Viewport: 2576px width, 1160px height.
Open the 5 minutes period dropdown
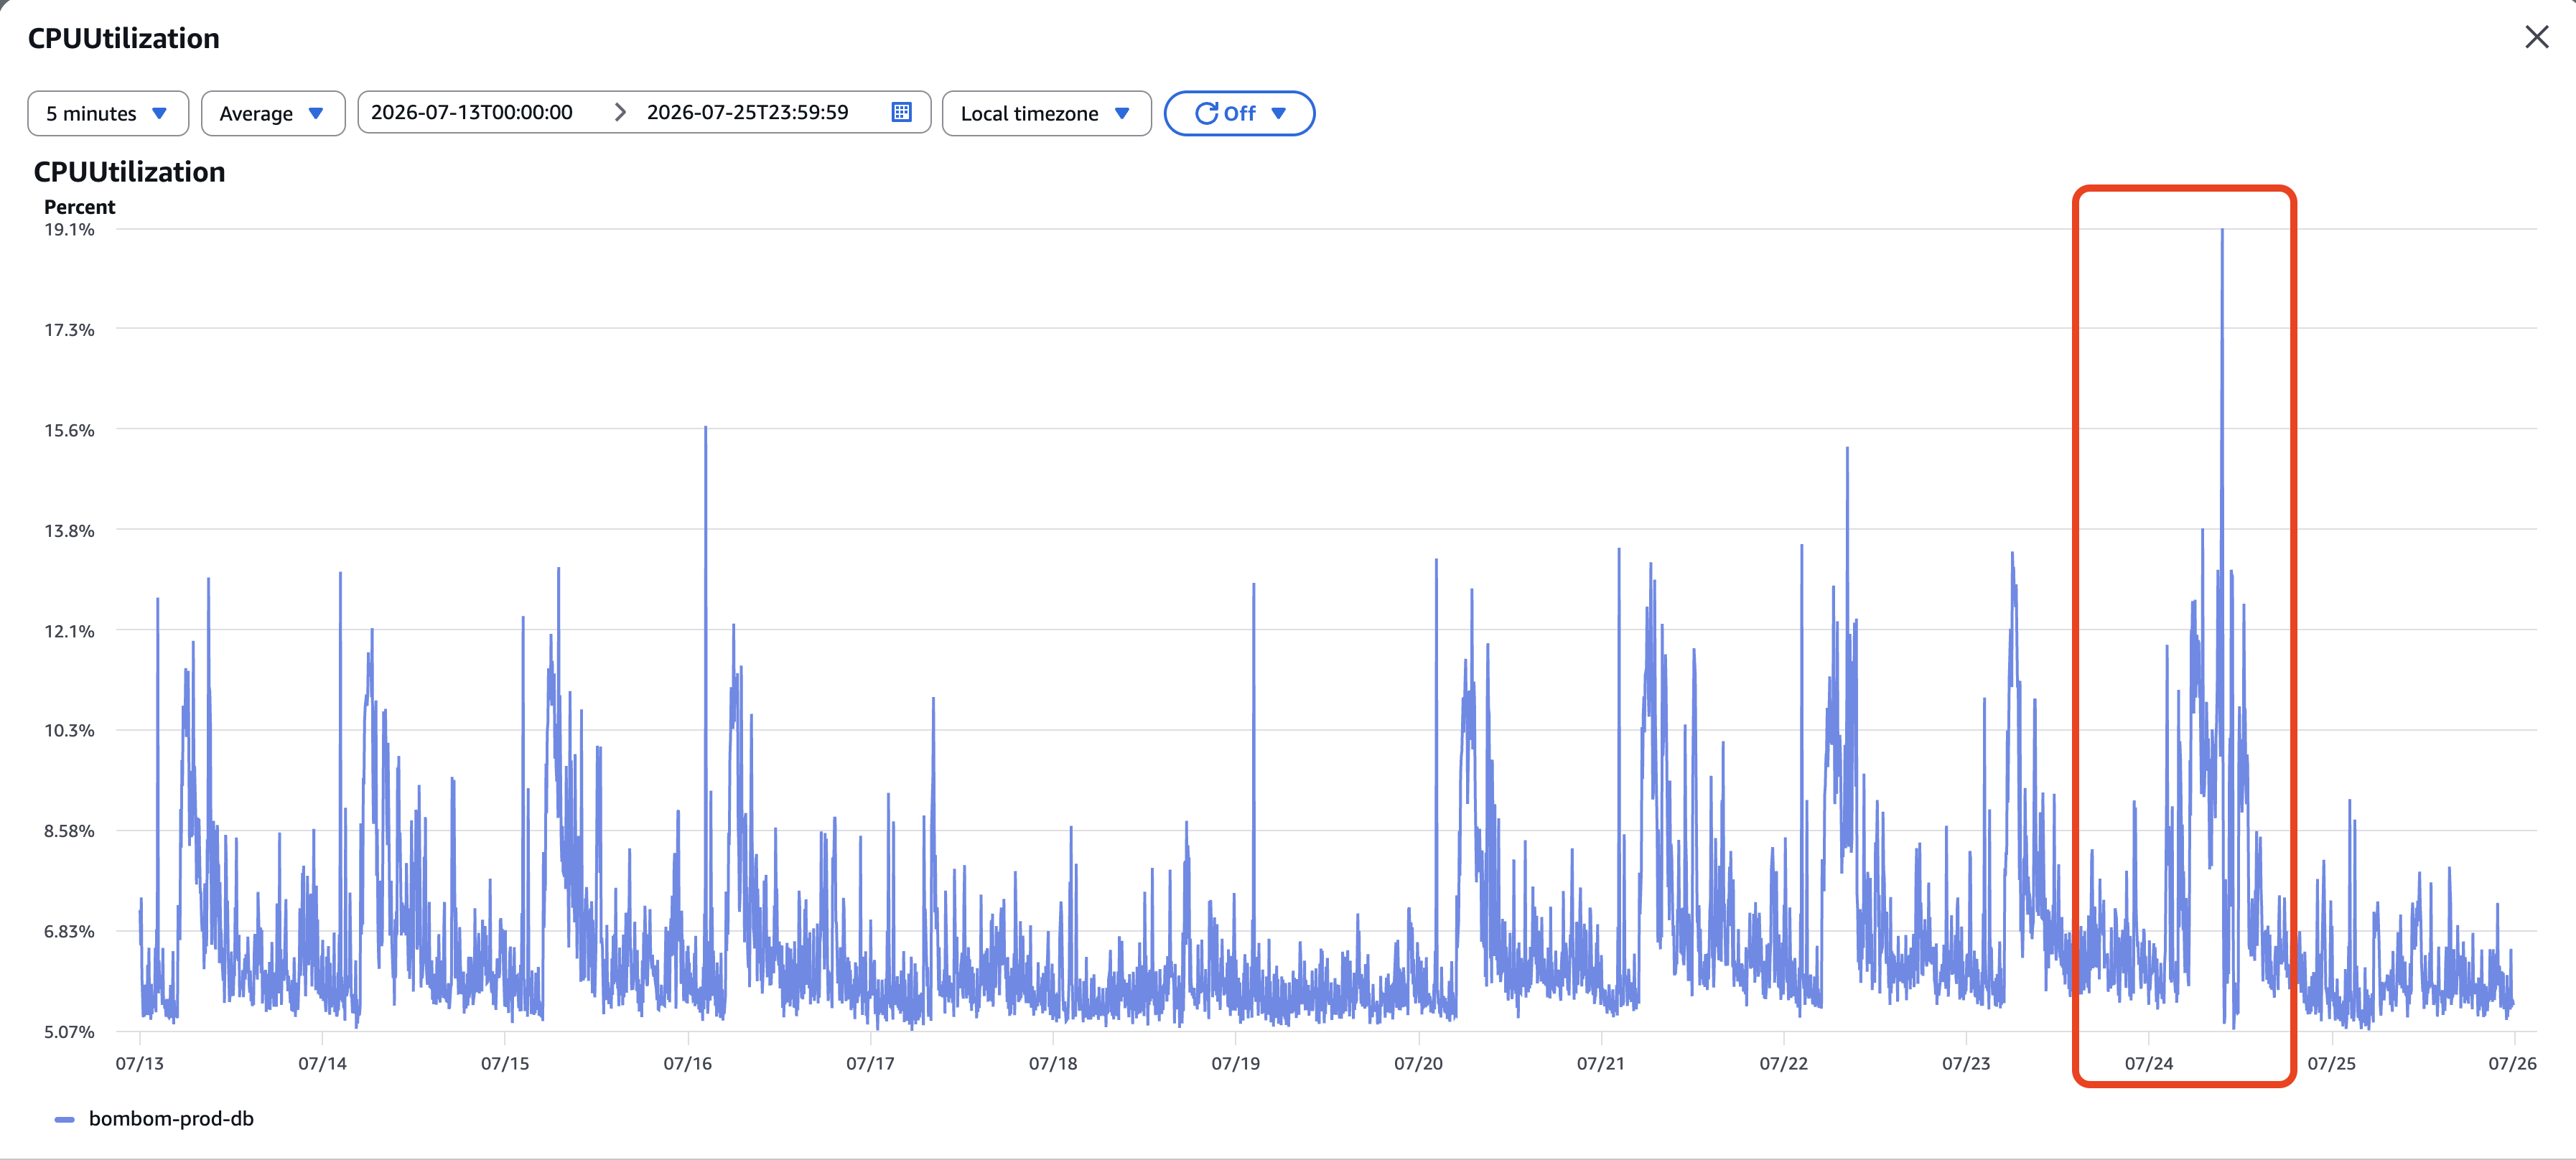tap(108, 113)
